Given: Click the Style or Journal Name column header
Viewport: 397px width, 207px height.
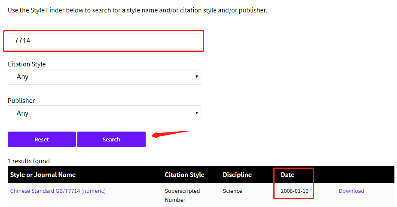Looking at the screenshot, I should [x=43, y=175].
